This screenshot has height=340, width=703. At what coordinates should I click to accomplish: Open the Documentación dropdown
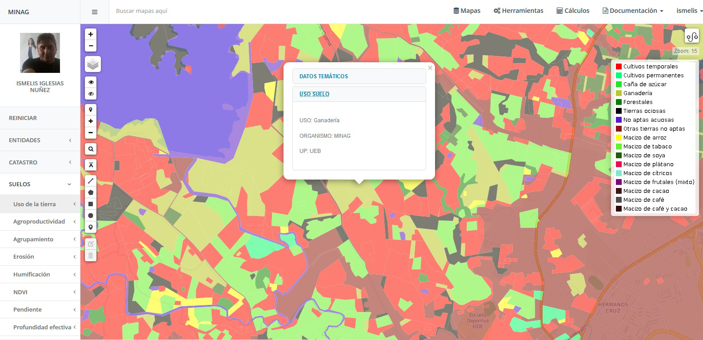[633, 11]
